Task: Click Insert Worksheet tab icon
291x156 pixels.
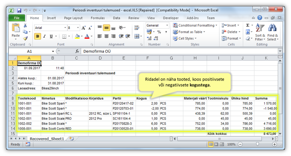Action: (x=72, y=139)
